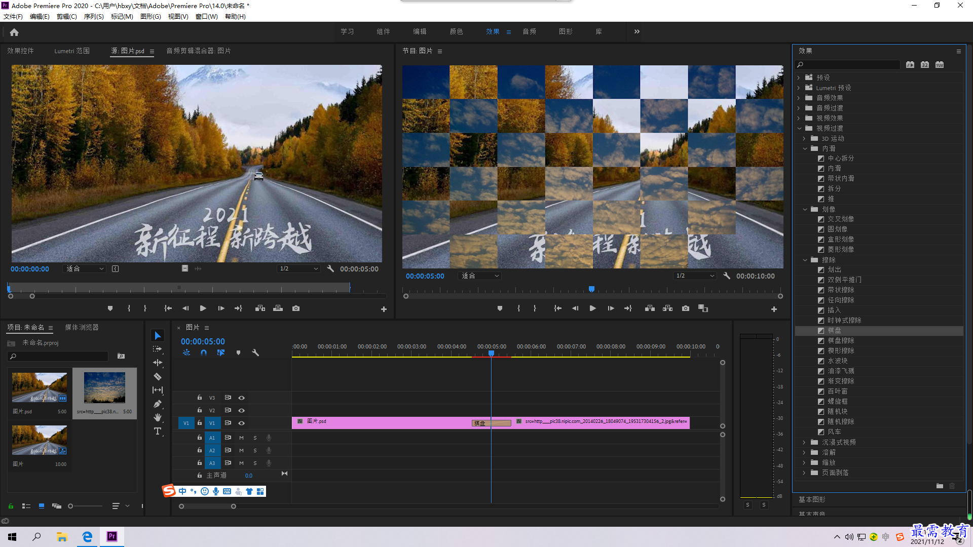
Task: Expand the 3D 运动 folder
Action: click(x=804, y=138)
